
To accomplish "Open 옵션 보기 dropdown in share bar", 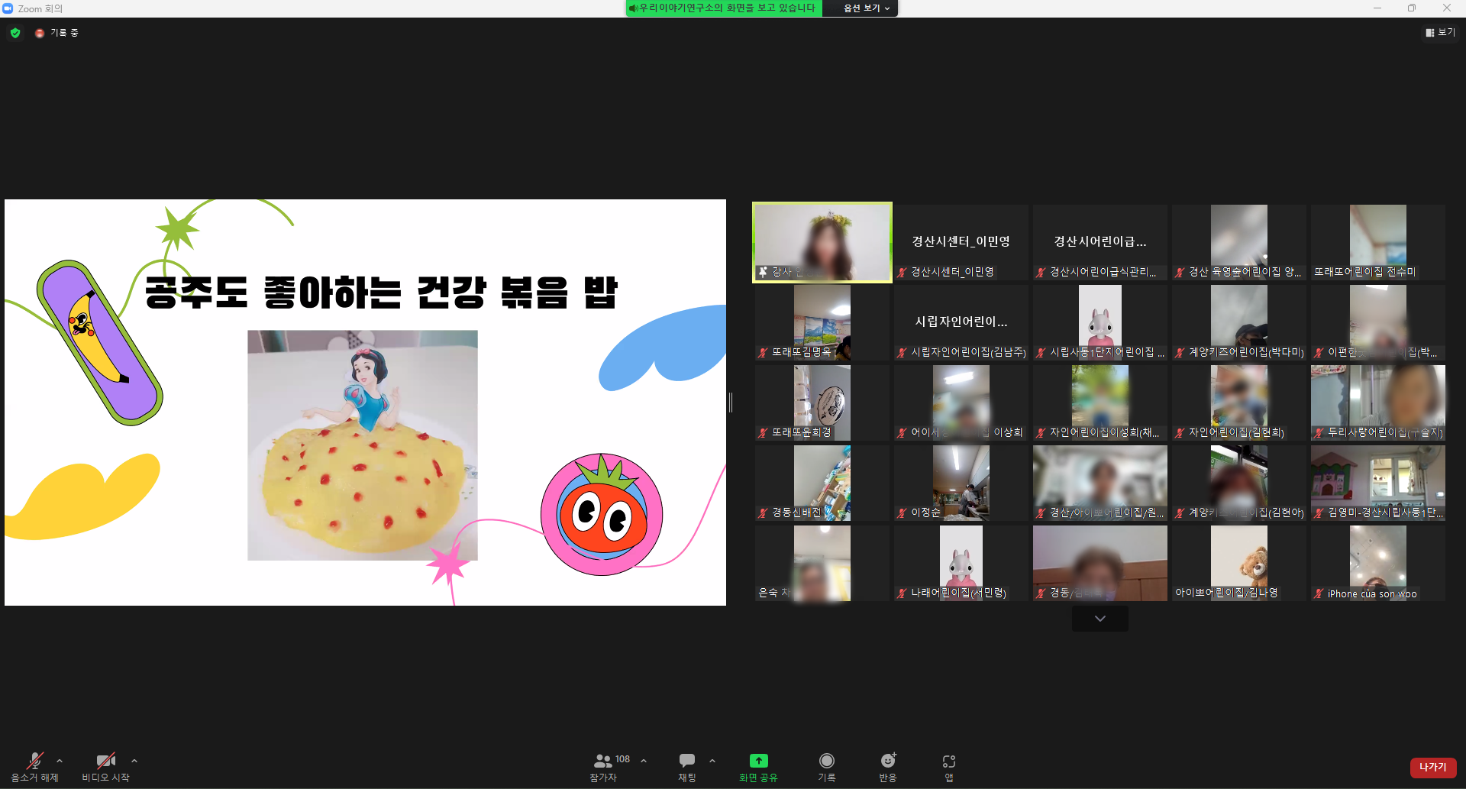I will (x=867, y=8).
